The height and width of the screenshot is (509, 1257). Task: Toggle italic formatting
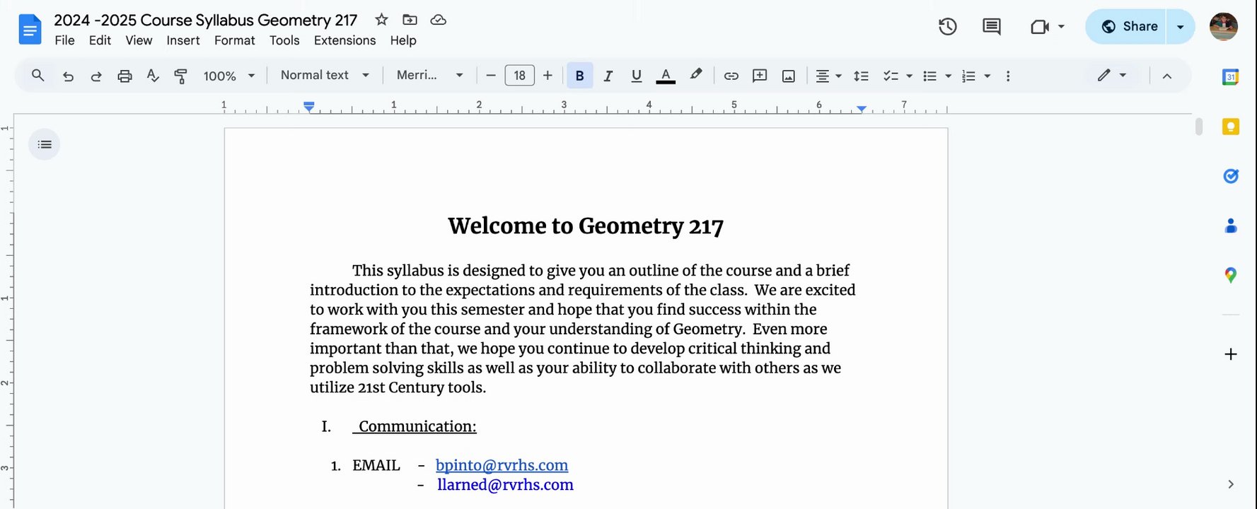(608, 76)
